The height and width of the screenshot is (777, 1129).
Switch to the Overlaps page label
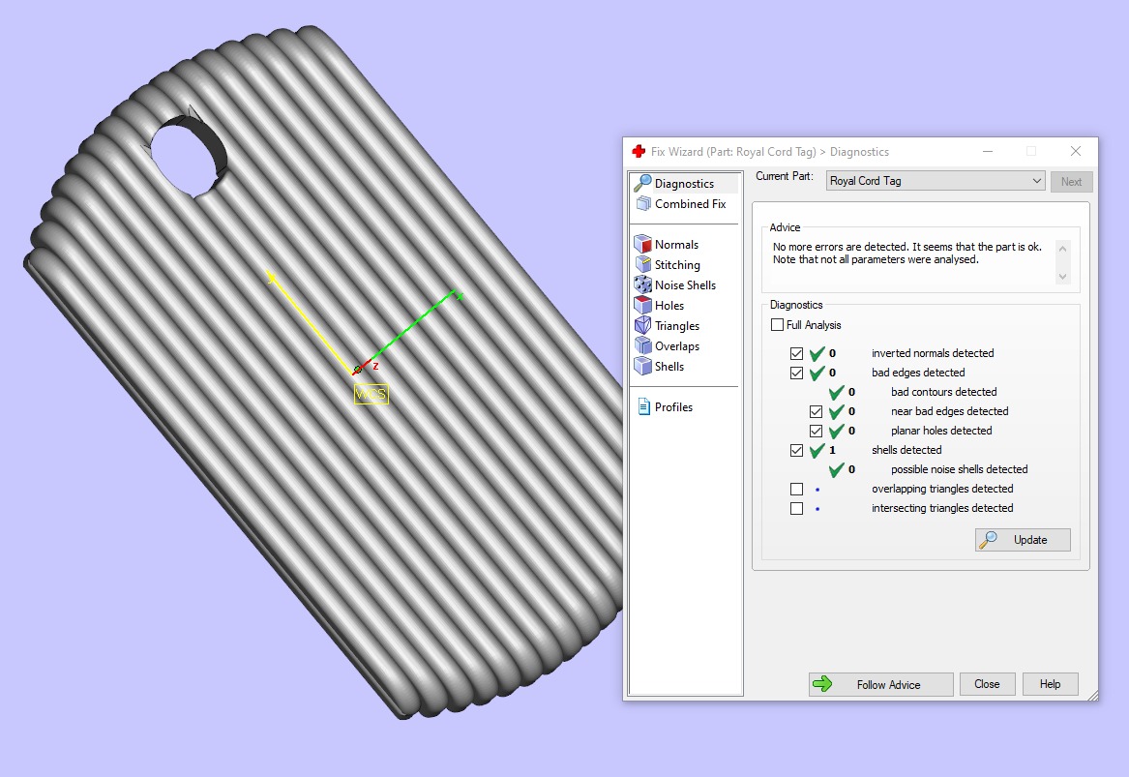pos(677,346)
